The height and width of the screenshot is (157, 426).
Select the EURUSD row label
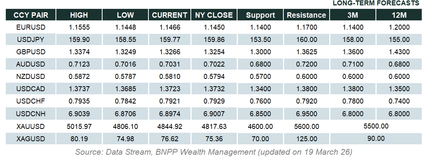(x=30, y=27)
